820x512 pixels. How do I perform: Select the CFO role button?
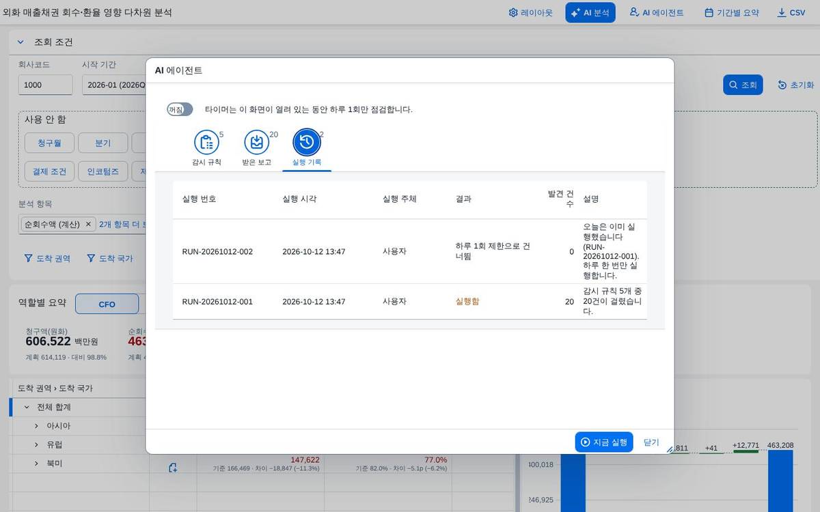point(107,304)
